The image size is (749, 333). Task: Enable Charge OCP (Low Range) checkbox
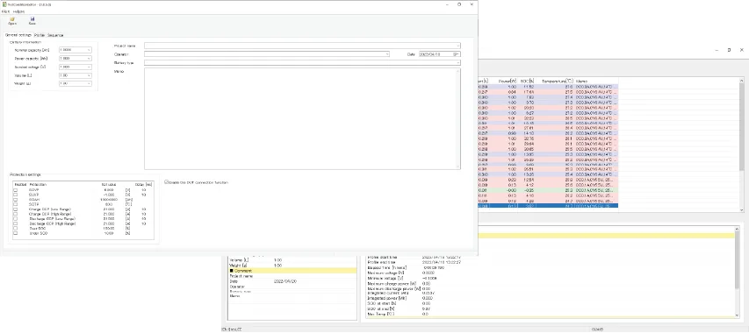[15, 209]
